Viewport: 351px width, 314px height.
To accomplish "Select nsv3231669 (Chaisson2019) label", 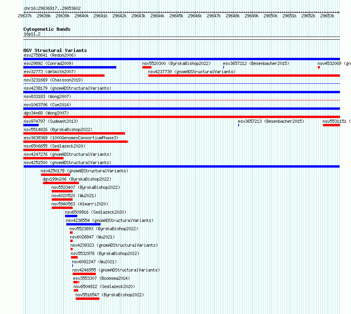I will coord(53,80).
